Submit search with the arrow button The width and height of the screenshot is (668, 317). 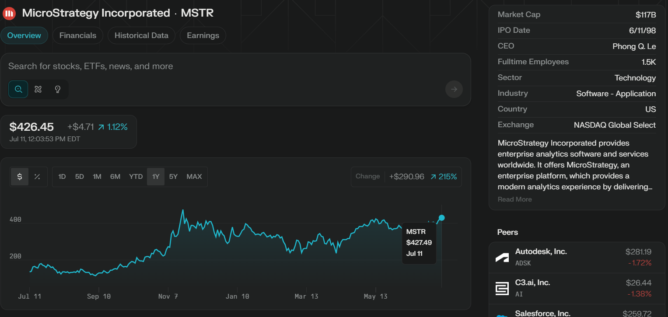pyautogui.click(x=454, y=89)
